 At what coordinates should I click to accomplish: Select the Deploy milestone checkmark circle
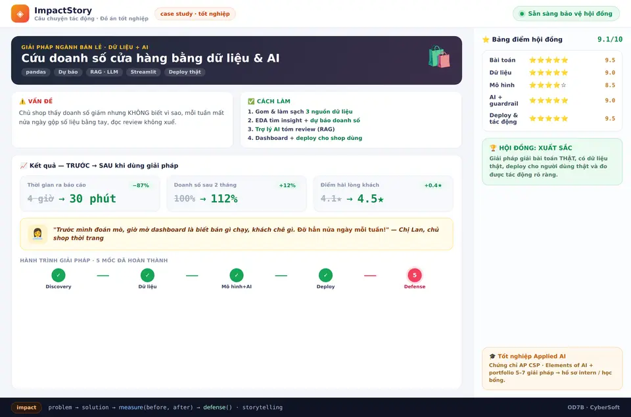coord(325,275)
